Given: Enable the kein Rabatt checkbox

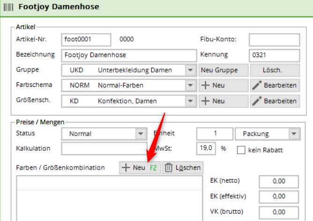Looking at the screenshot, I should [241, 150].
